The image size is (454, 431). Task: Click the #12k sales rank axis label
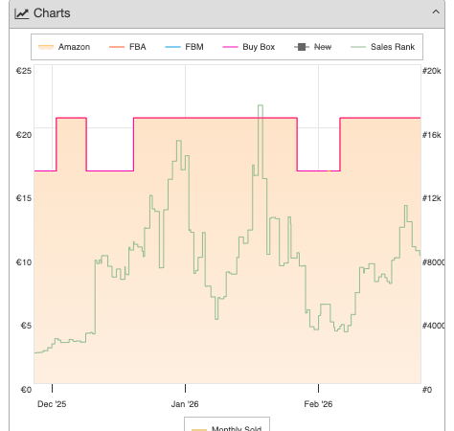(432, 198)
